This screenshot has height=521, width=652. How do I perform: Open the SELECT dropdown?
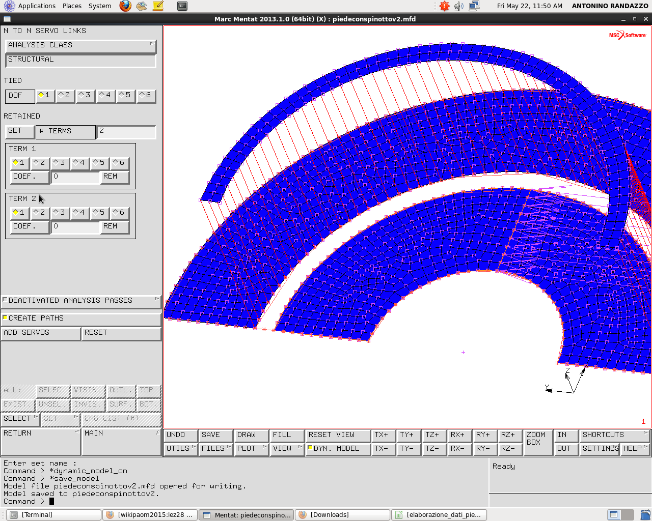[20, 419]
